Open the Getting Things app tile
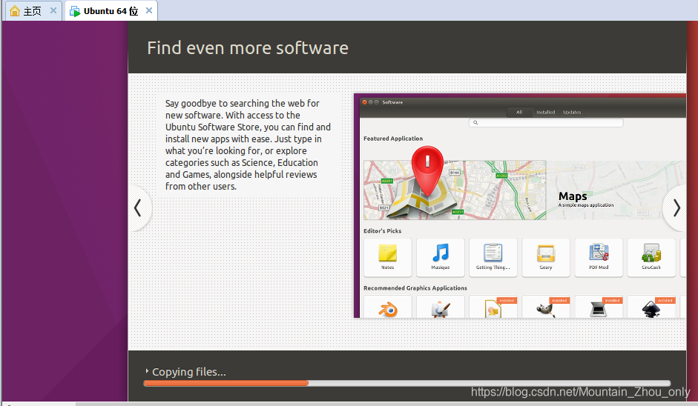Viewport: 698px width, 406px height. (493, 258)
